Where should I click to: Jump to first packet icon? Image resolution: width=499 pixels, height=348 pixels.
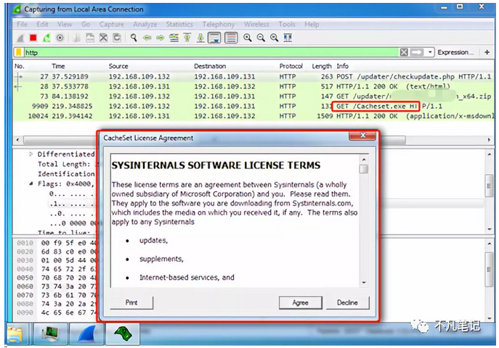[x=187, y=38]
